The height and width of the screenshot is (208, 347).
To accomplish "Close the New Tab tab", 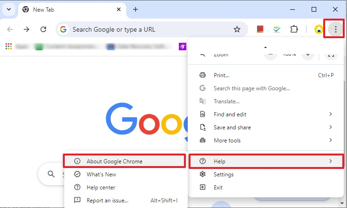I will 119,9.
